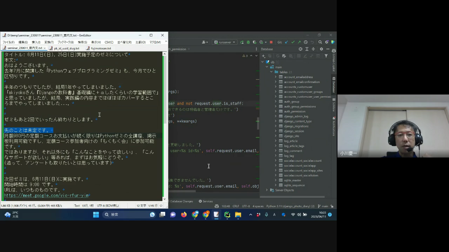
Task: Click the add data source plus icon
Action: 263,56
